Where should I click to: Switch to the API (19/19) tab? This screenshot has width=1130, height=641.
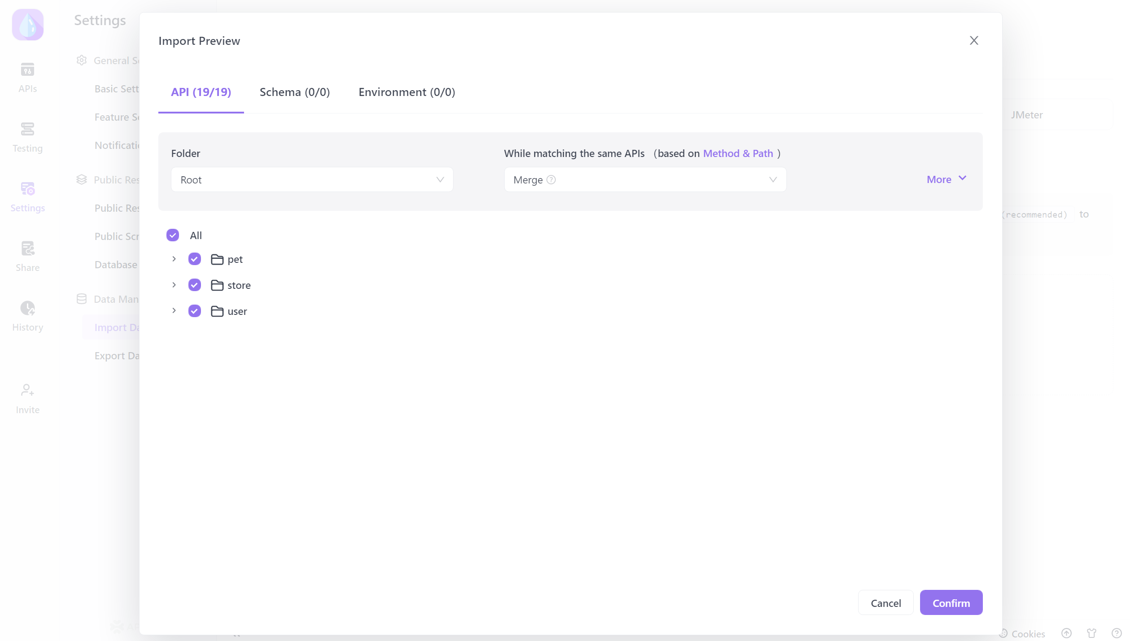[x=201, y=92]
